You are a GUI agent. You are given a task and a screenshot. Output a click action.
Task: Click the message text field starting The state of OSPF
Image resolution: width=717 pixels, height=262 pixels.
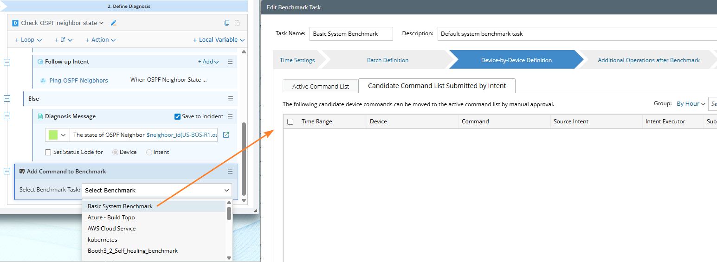tap(144, 135)
